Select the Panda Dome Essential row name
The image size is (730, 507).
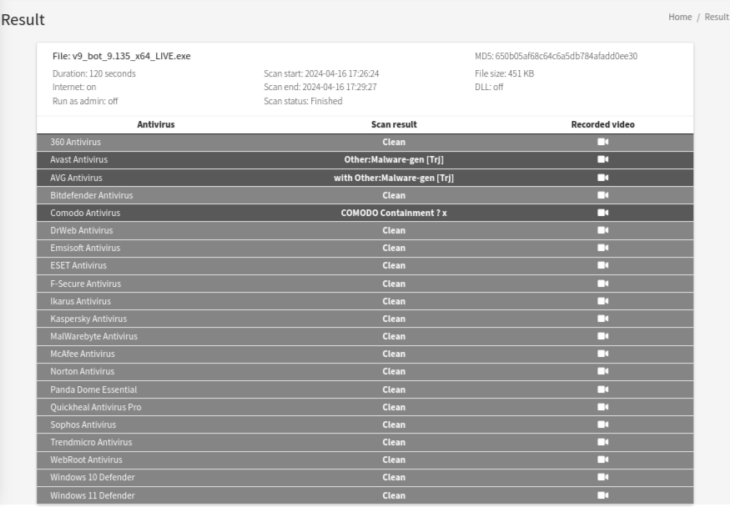point(93,389)
